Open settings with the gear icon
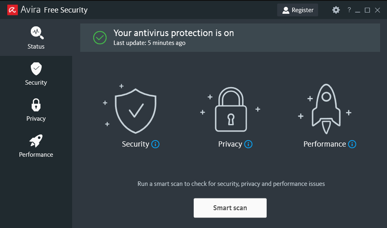This screenshot has width=387, height=228. click(336, 10)
